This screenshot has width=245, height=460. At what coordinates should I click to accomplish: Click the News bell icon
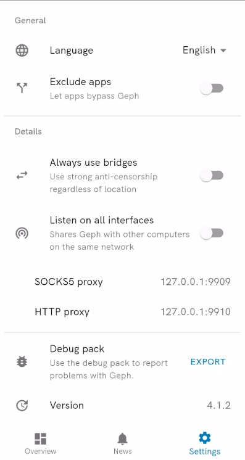122,439
